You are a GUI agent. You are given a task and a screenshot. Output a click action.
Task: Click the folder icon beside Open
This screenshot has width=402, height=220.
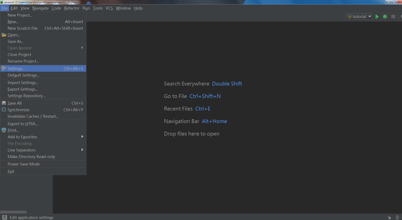[x=4, y=35]
